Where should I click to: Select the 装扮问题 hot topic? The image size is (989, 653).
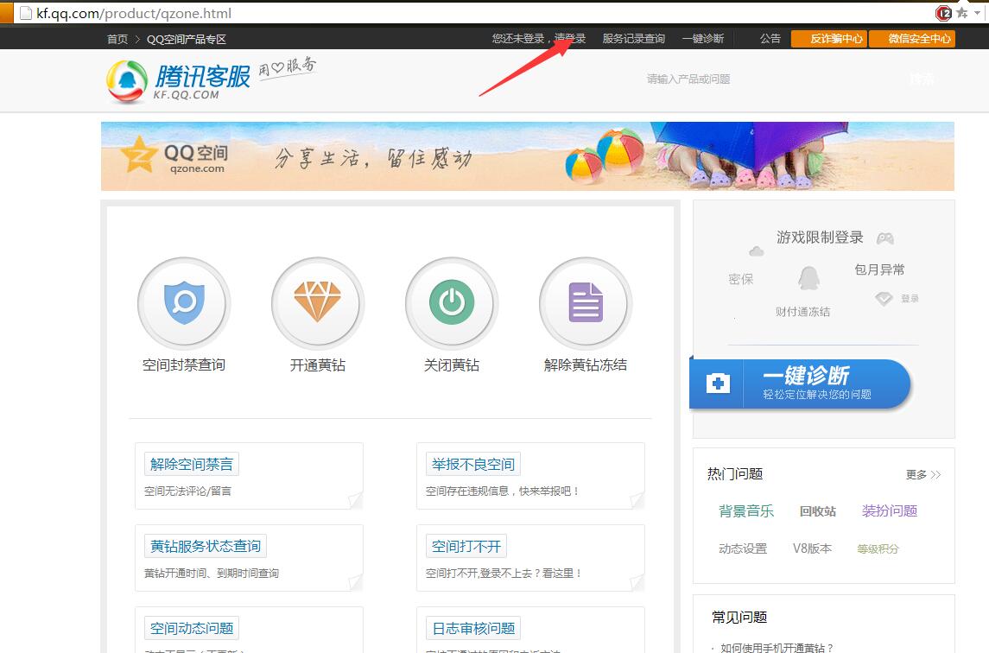click(x=890, y=510)
